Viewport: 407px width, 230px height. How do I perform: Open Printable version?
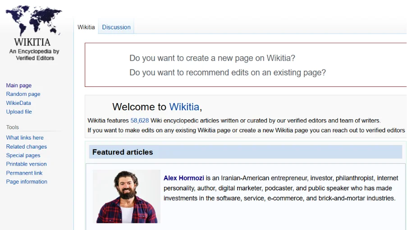[27, 164]
